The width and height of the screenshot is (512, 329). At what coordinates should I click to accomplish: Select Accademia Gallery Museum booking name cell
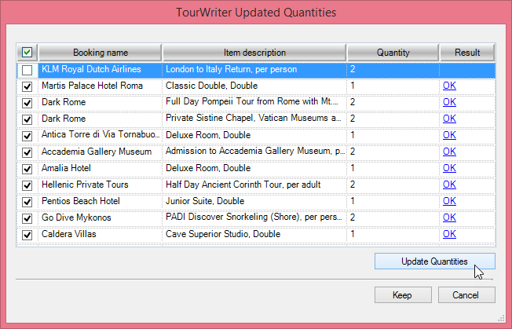coord(100,152)
